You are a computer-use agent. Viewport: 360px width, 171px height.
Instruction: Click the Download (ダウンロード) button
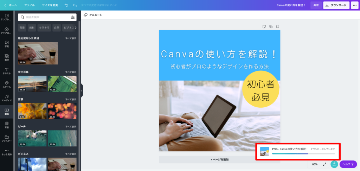pyautogui.click(x=336, y=5)
